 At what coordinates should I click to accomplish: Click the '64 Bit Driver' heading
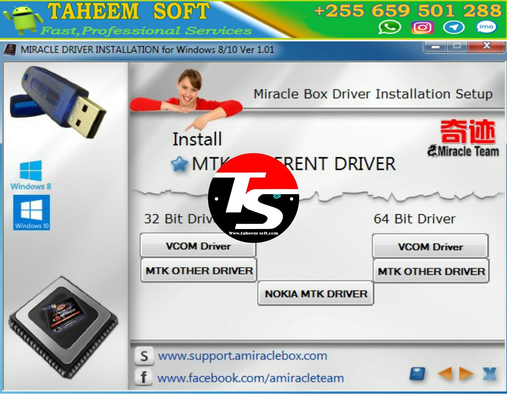(x=414, y=219)
